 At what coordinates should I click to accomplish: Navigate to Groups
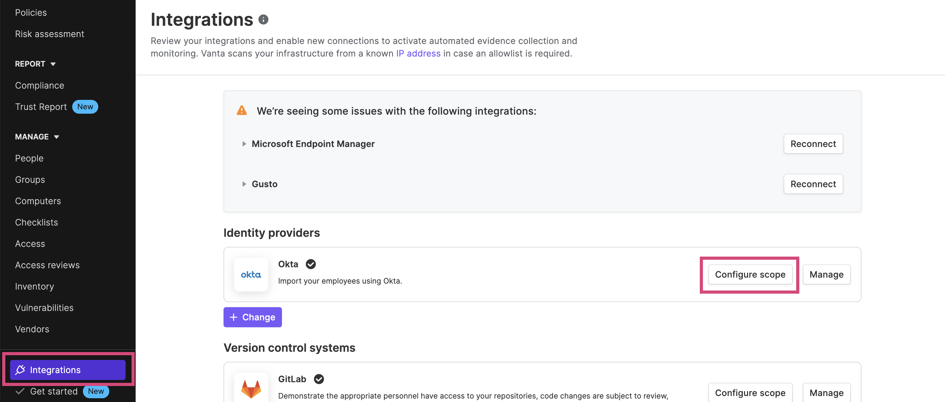pos(30,180)
